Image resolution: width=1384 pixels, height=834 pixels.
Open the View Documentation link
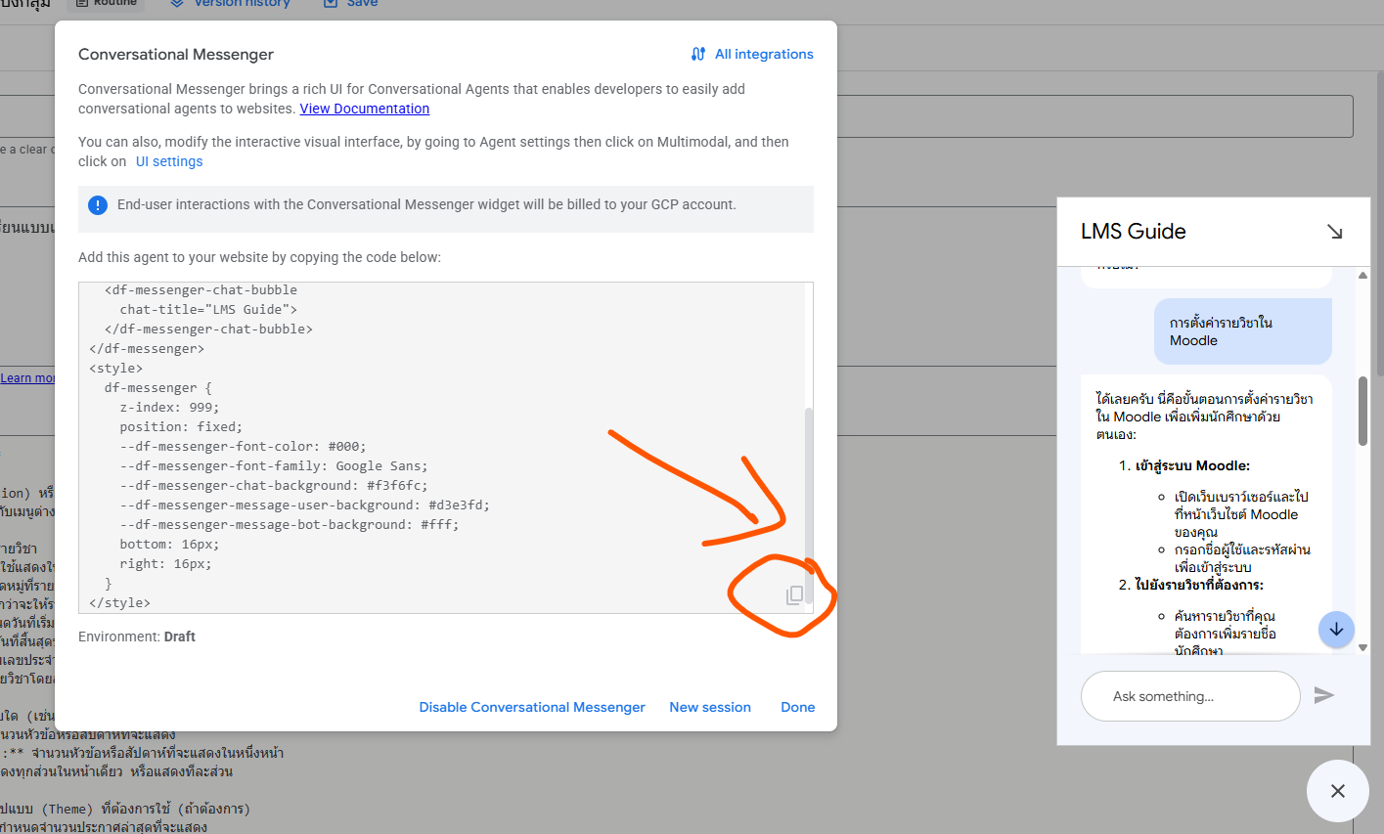tap(364, 109)
